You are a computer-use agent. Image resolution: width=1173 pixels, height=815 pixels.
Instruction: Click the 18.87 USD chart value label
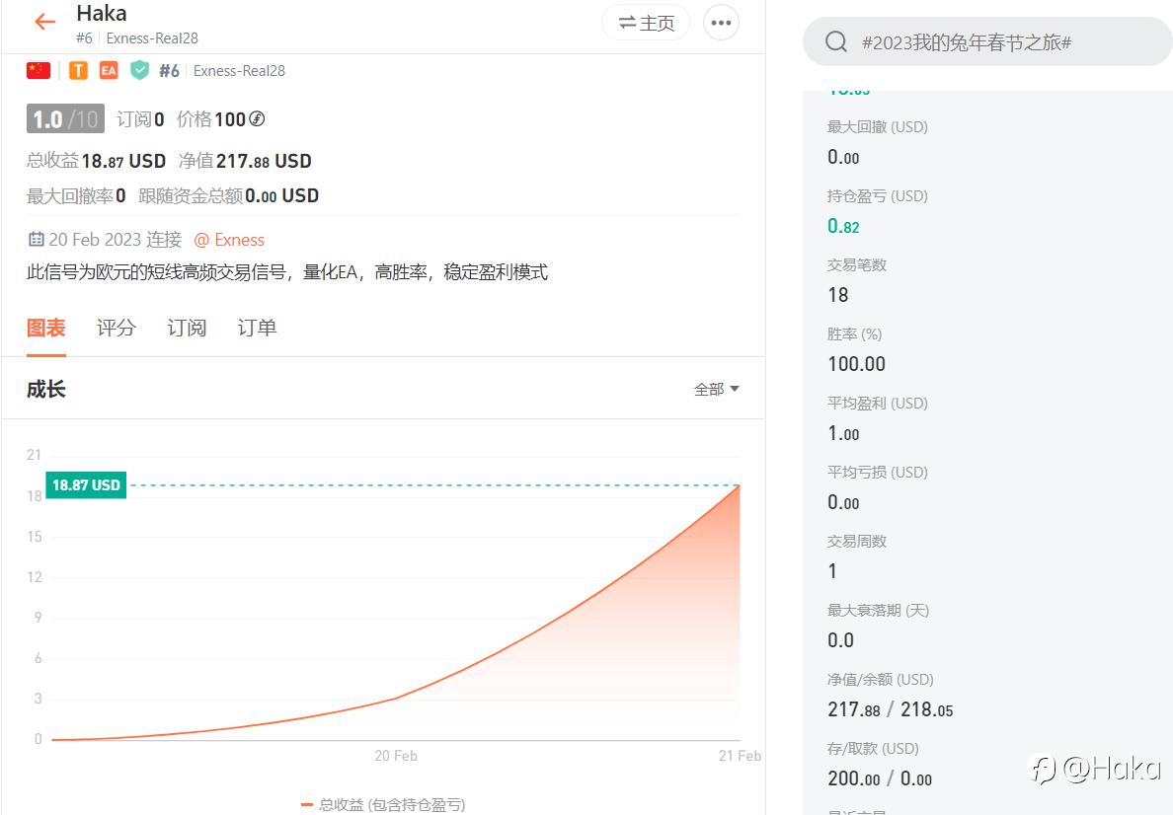[86, 485]
